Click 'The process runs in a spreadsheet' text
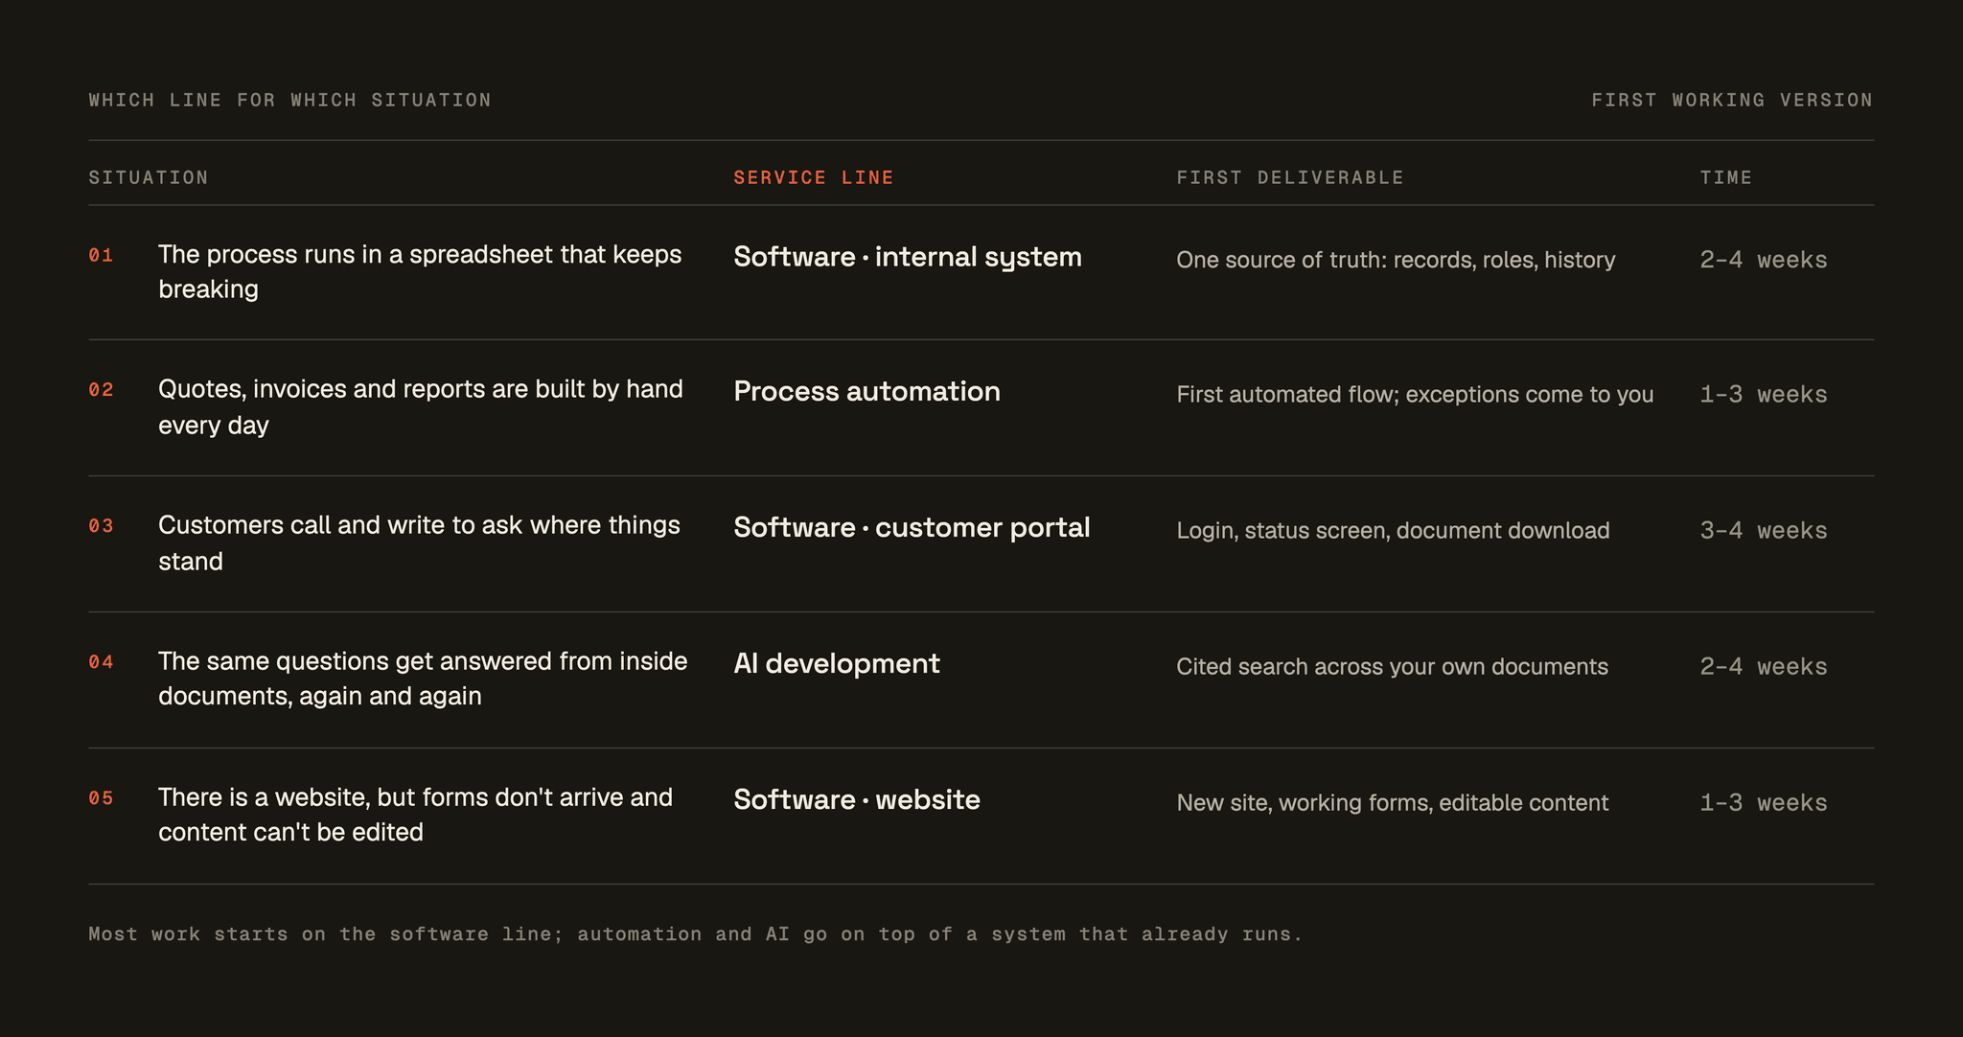Image resolution: width=1963 pixels, height=1037 pixels. (x=420, y=271)
